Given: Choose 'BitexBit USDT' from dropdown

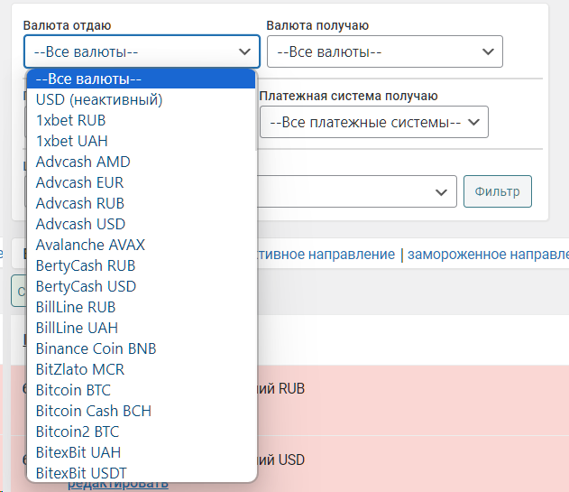Looking at the screenshot, I should [81, 473].
